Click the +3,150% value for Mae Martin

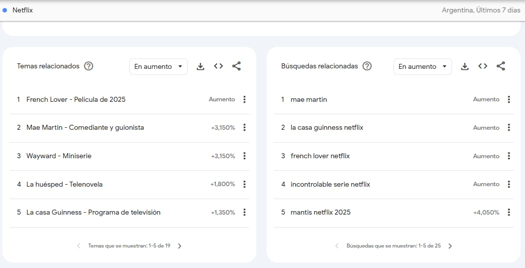point(223,127)
